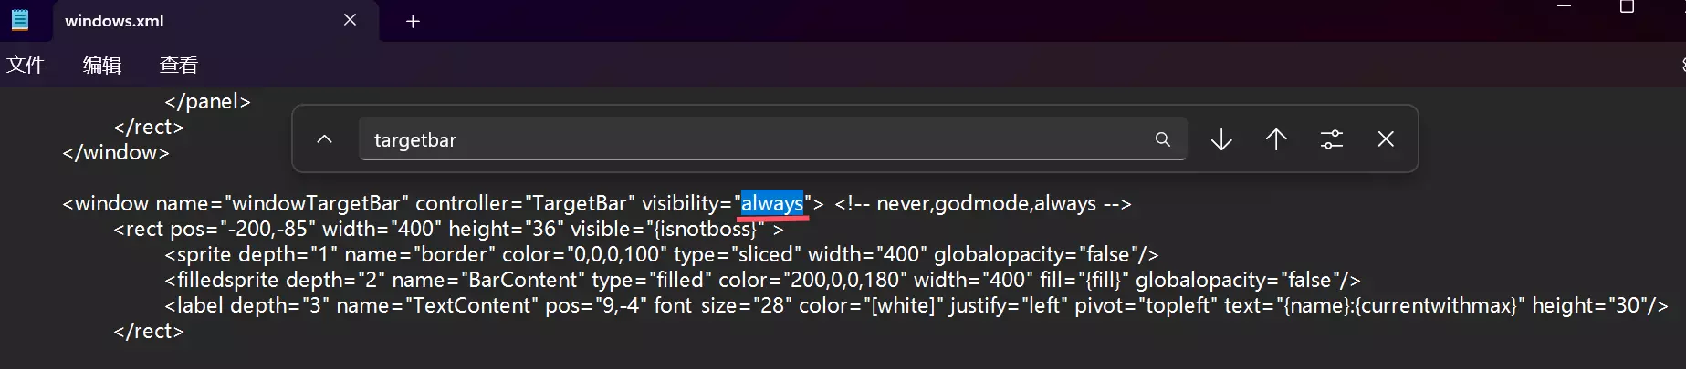Close the find bar
This screenshot has width=1686, height=369.
(1386, 139)
